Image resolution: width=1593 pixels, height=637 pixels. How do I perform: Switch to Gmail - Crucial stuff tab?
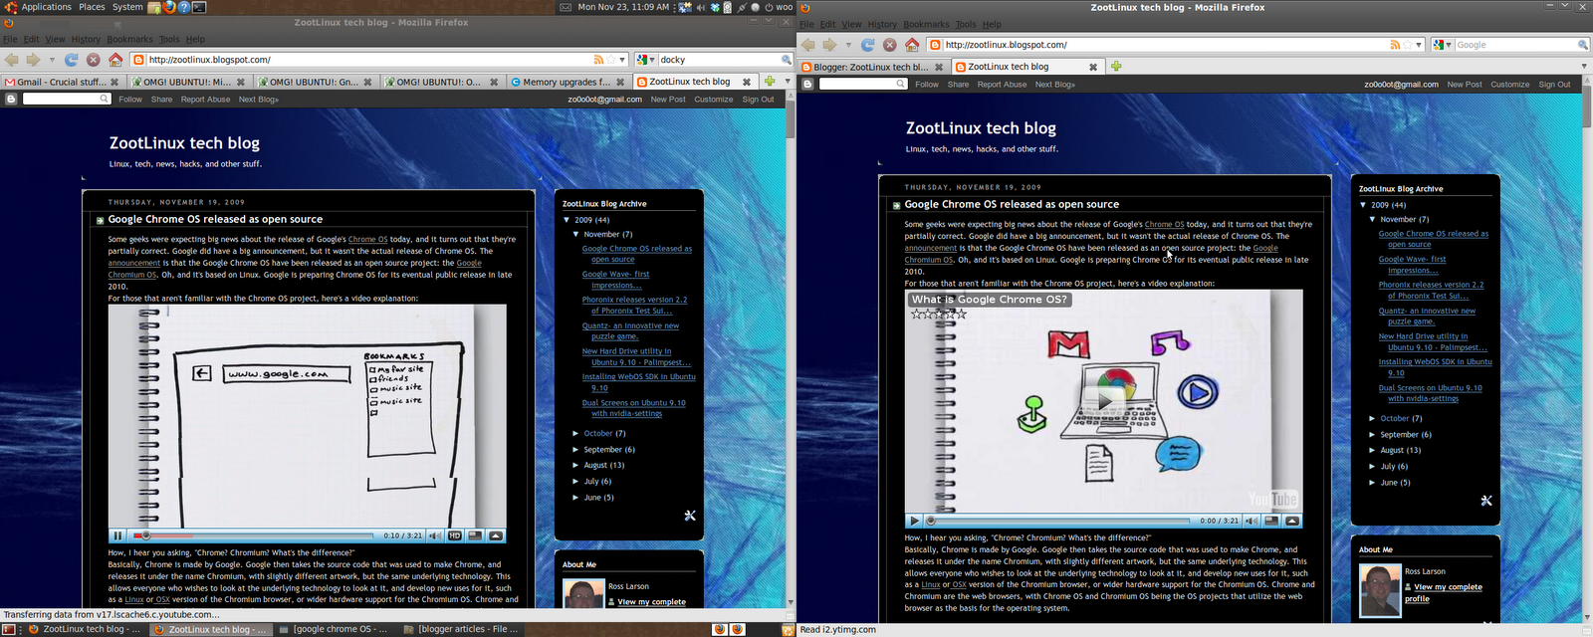(x=62, y=82)
